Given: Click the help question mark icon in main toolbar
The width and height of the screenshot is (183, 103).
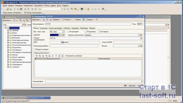Looking at the screenshot, I should [x=75, y=9].
